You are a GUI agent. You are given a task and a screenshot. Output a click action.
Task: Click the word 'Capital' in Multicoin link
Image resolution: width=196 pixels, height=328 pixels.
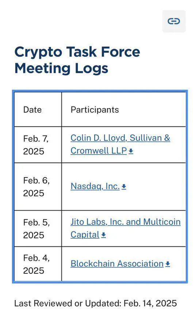pyautogui.click(x=85, y=235)
